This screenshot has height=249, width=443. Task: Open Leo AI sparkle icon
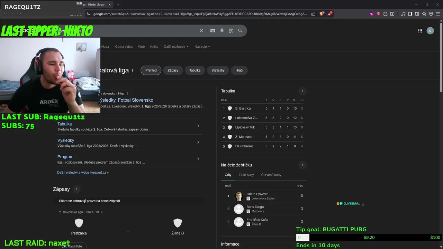[424, 14]
